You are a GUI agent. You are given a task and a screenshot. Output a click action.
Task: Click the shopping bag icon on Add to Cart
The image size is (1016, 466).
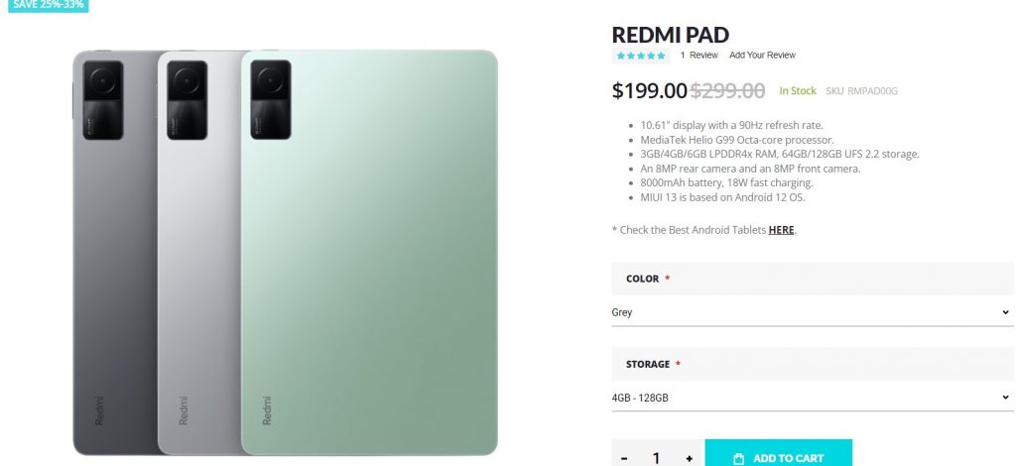[x=738, y=458]
